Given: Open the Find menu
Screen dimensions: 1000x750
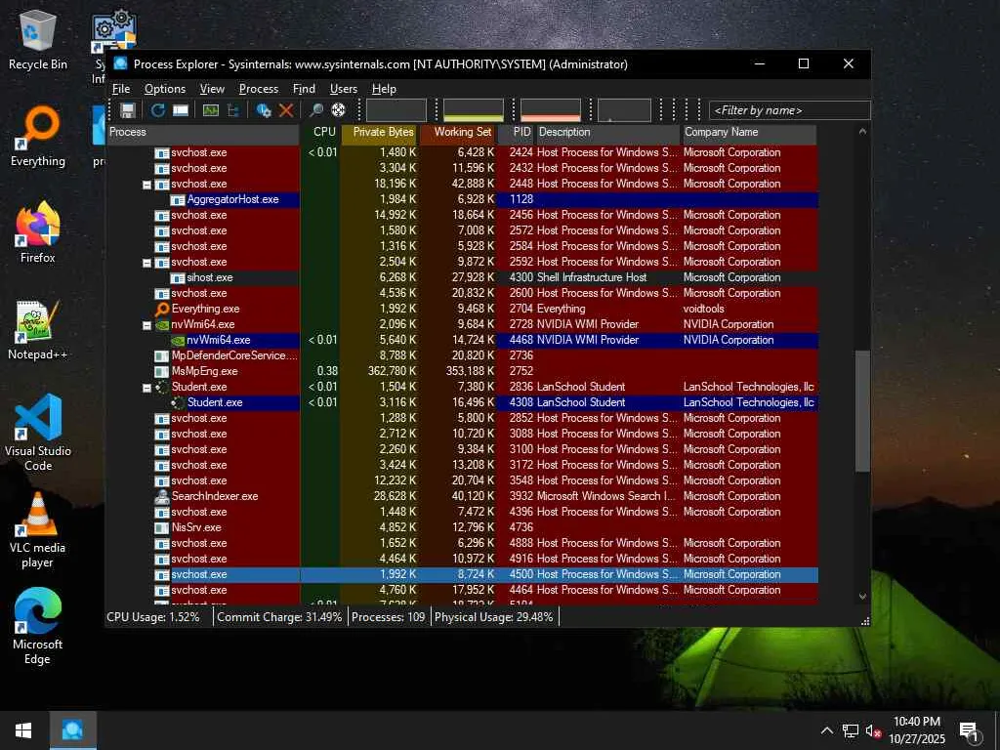Looking at the screenshot, I should tap(304, 89).
